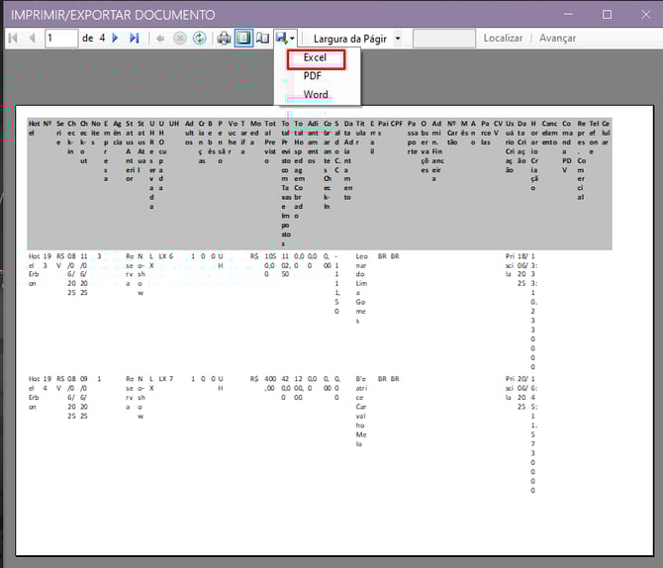Click the Avançar link
The width and height of the screenshot is (663, 568).
pyautogui.click(x=557, y=38)
